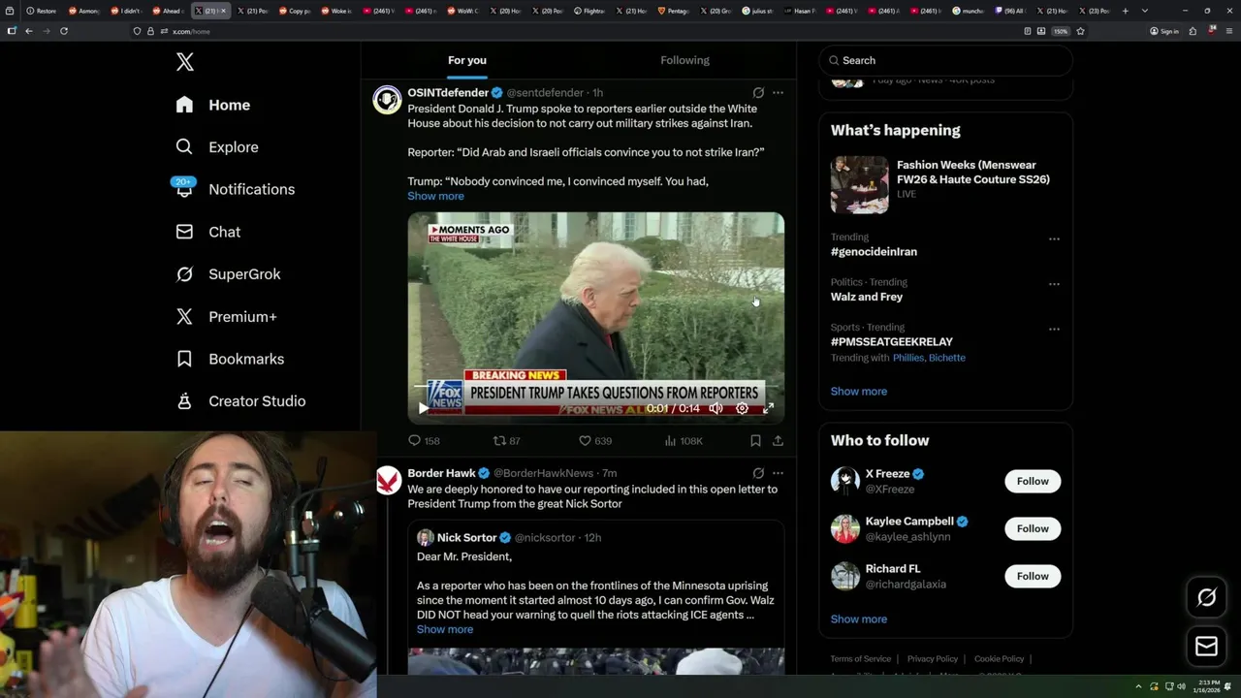Open system tray volume icon
Image resolution: width=1241 pixels, height=698 pixels.
[1181, 686]
